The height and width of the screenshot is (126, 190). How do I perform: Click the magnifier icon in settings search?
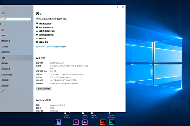pyautogui.click(x=30, y=19)
